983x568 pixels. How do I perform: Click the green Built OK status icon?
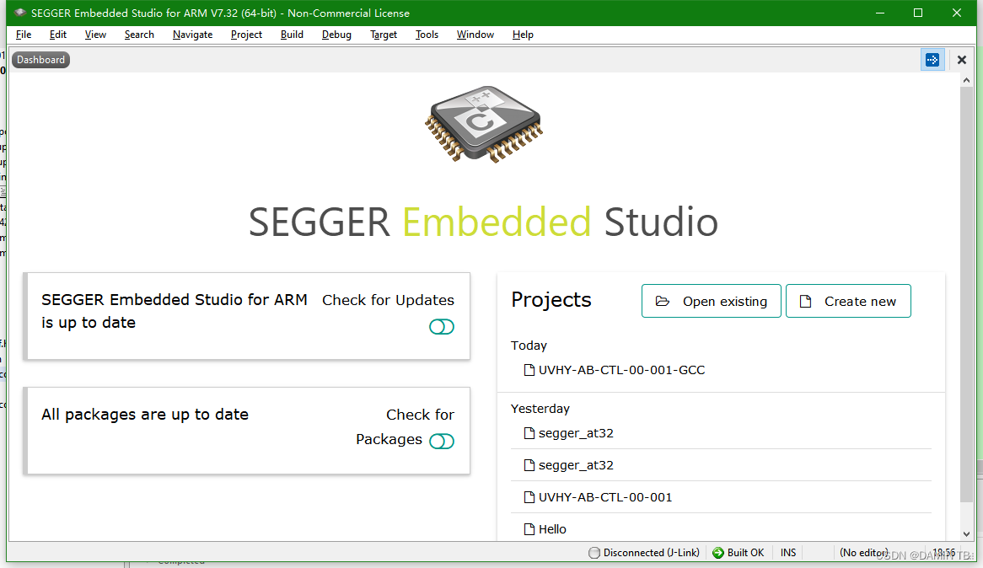(x=718, y=552)
